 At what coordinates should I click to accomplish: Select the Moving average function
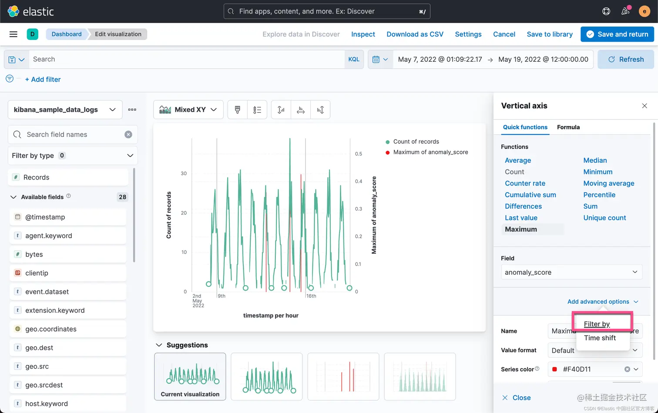[x=608, y=183]
